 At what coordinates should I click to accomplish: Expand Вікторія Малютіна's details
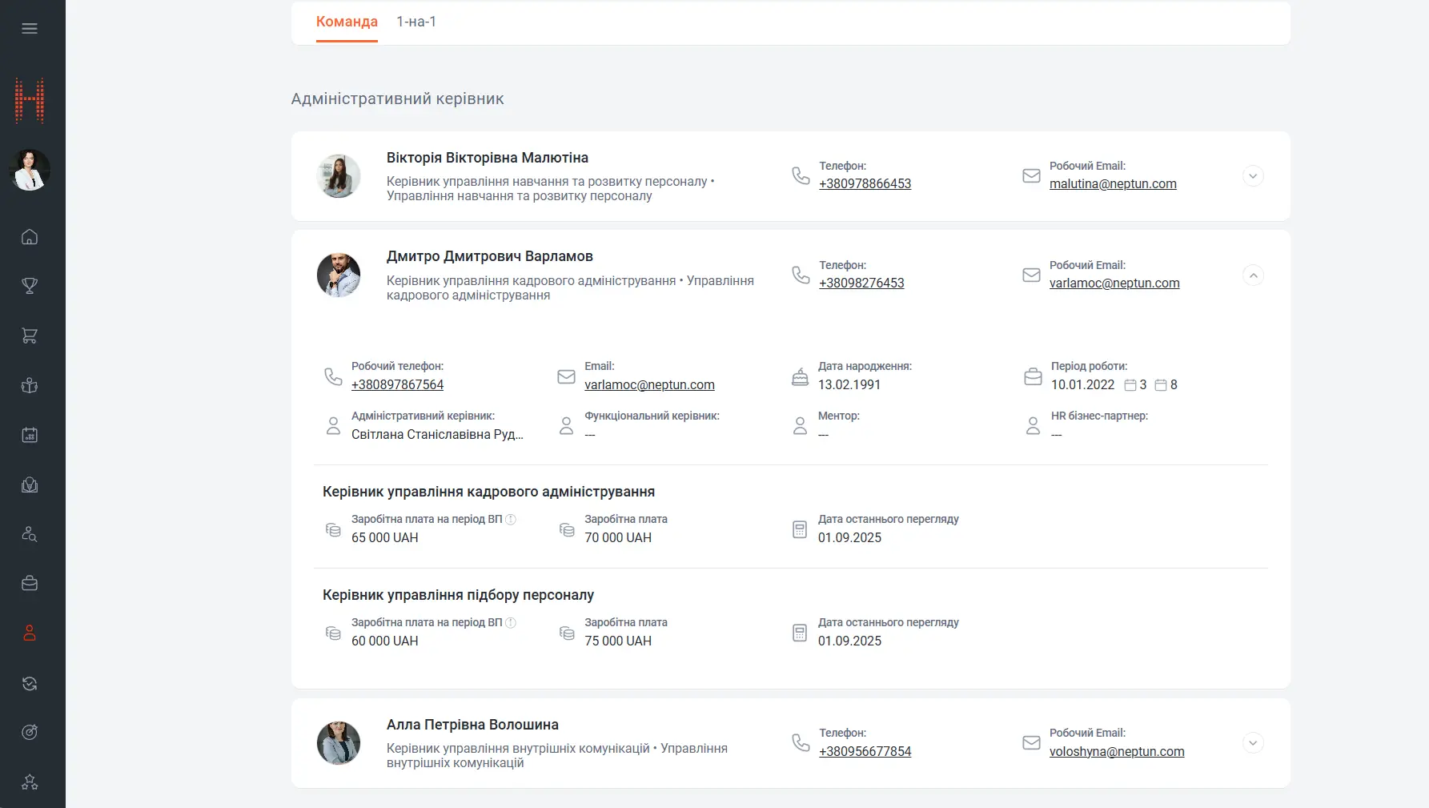click(1253, 176)
